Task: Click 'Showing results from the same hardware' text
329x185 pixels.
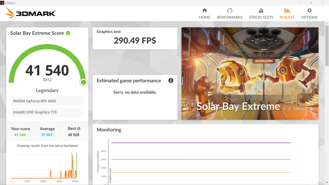Action: (47, 146)
